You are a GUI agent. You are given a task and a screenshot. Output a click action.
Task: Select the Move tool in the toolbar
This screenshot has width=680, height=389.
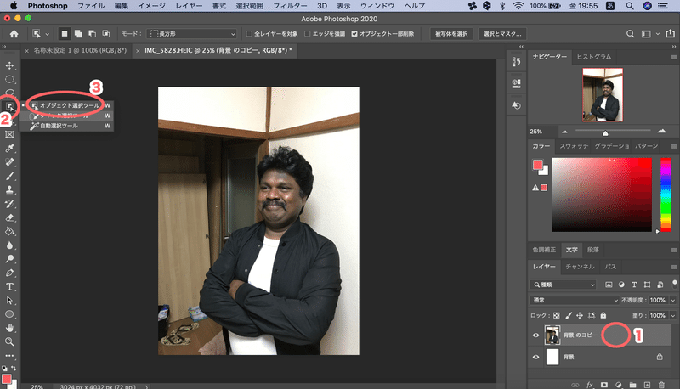pyautogui.click(x=9, y=65)
